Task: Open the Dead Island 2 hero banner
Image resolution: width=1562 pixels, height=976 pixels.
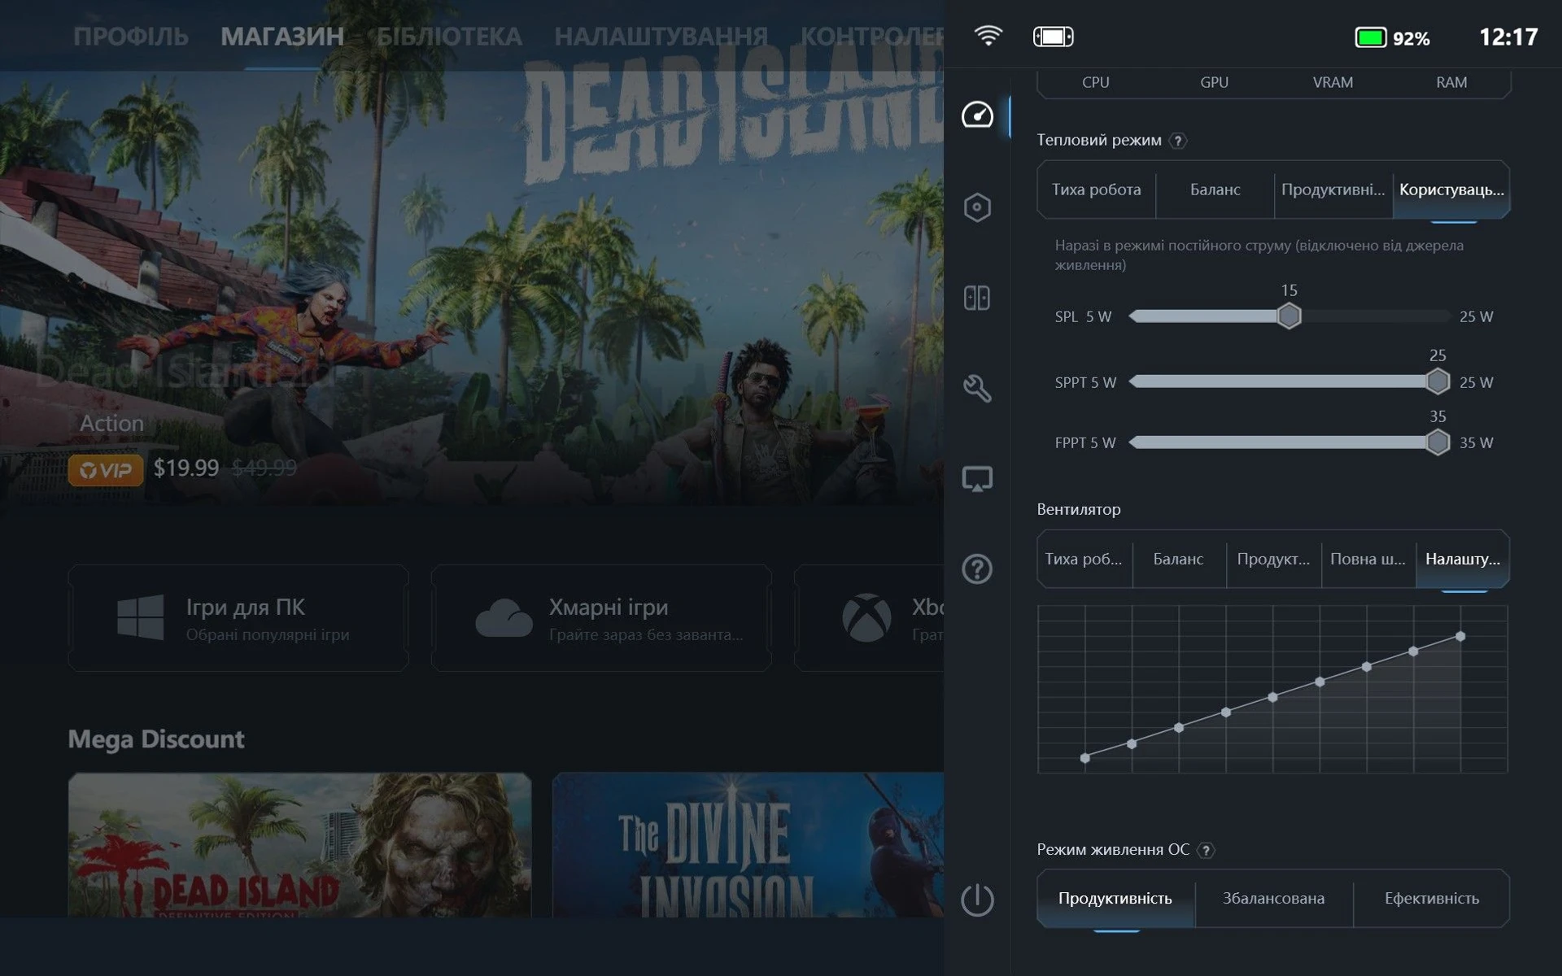Action: pos(472,289)
